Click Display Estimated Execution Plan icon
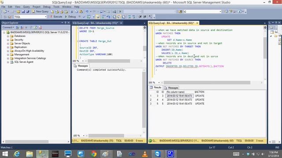The image size is (282, 158). tap(89, 17)
